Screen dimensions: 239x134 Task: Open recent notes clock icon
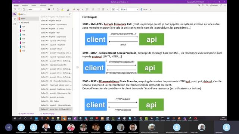(x=15, y=24)
